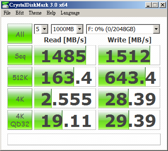Screen dimensions: 168x151
Task: Expand the drive selection dropdown F:
Action: (156, 29)
